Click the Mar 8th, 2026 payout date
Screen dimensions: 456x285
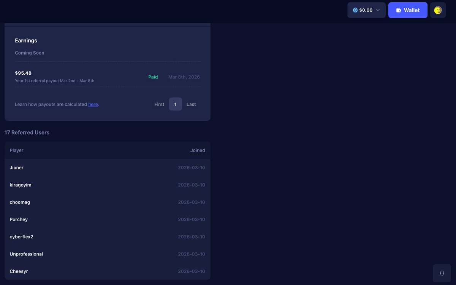coord(184,77)
